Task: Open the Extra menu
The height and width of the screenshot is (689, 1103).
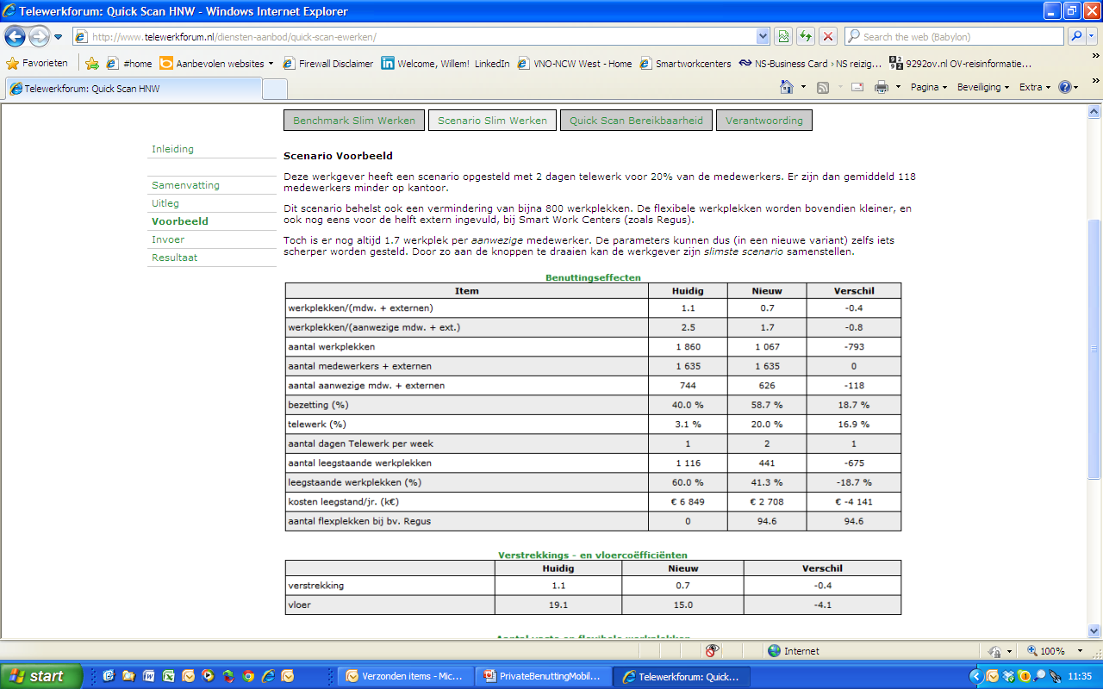Action: (x=1035, y=87)
